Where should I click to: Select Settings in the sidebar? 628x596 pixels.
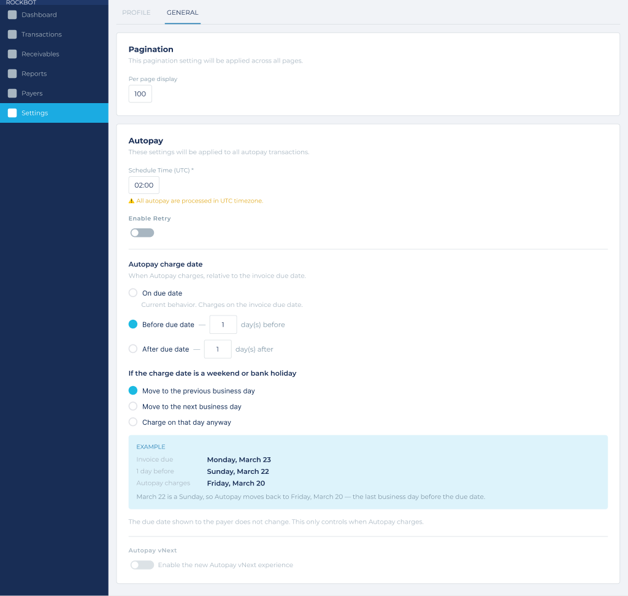(54, 113)
